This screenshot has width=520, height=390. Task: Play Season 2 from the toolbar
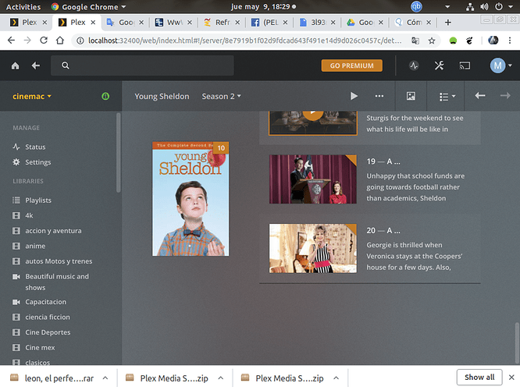354,96
